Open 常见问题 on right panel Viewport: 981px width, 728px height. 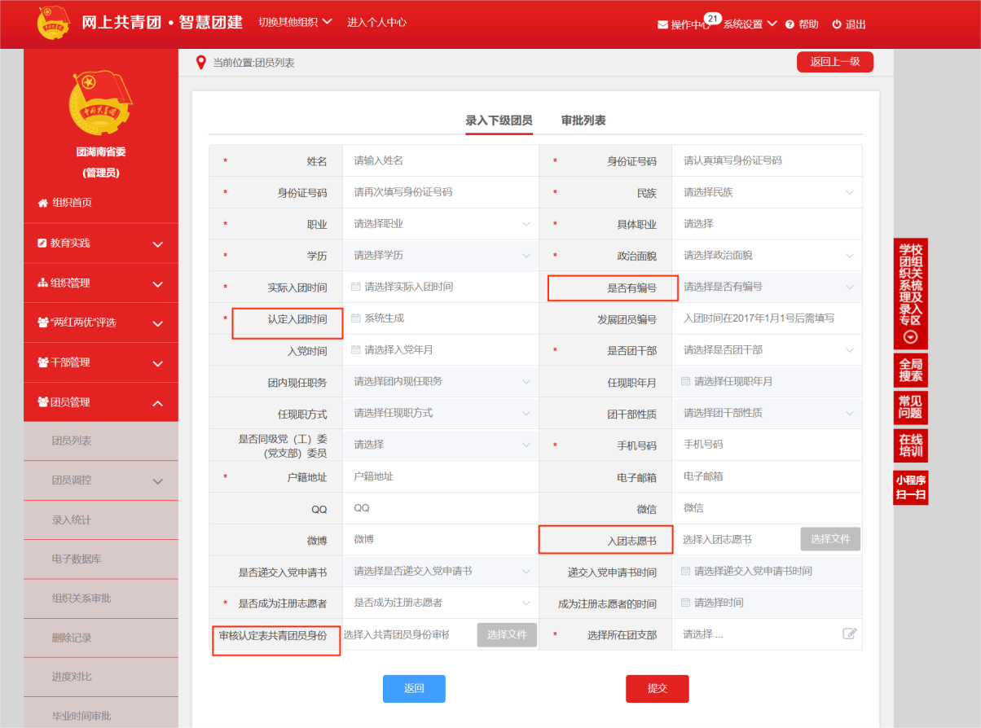pyautogui.click(x=911, y=407)
